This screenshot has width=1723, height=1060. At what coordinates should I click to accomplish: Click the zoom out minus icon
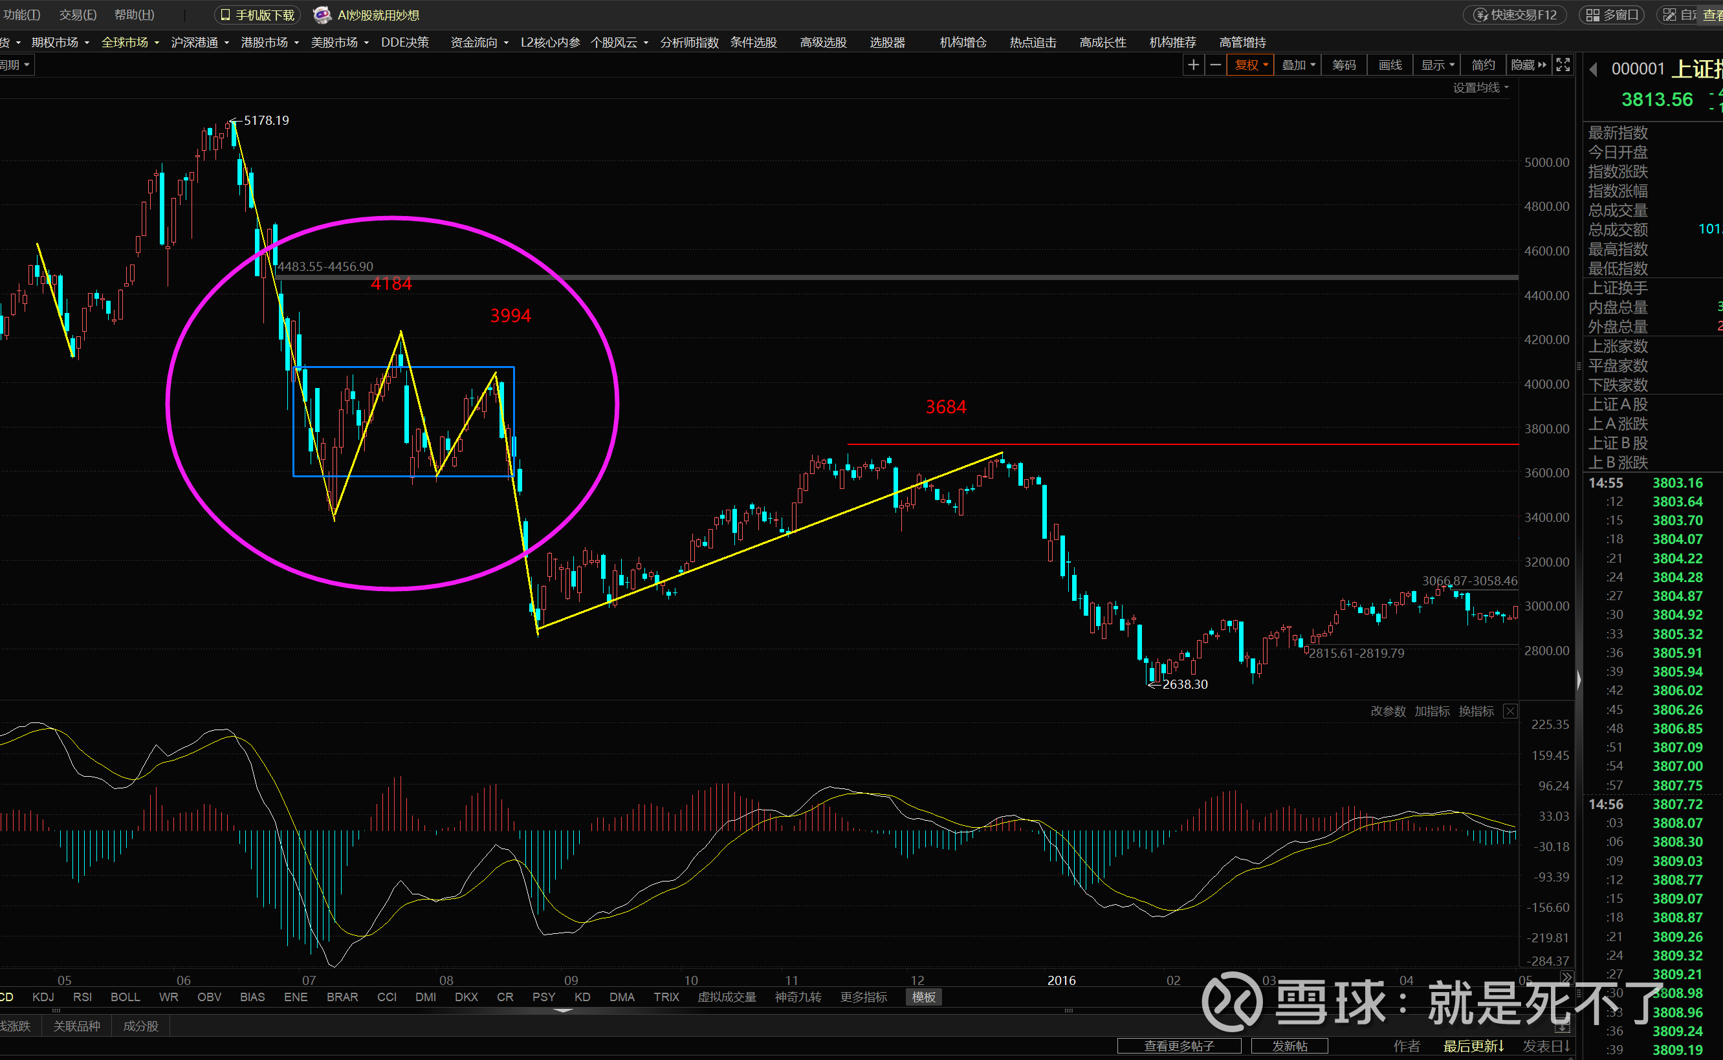(1215, 65)
